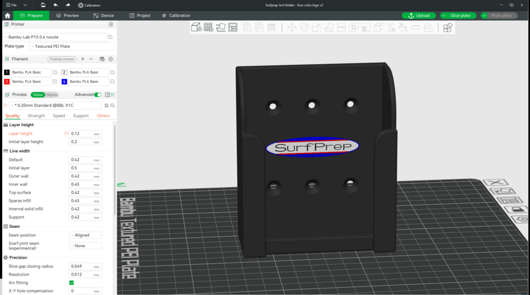Viewport: 530px width, 295px height.
Task: Open the 0.20mm Standard process preset dropdown
Action: [55, 106]
